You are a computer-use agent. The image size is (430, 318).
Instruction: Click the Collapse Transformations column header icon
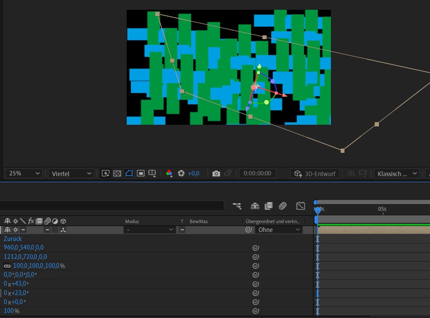tap(16, 221)
